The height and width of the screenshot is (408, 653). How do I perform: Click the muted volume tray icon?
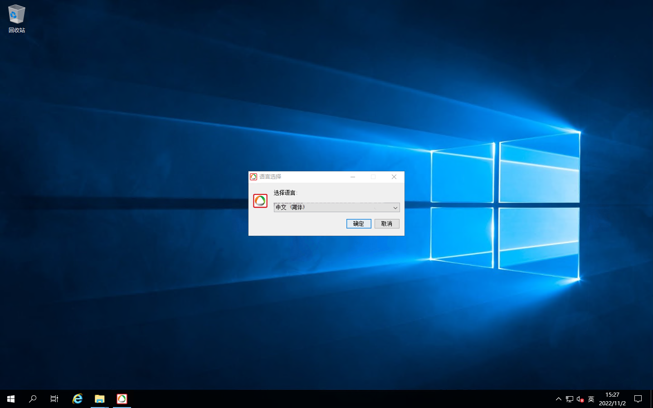pos(580,399)
